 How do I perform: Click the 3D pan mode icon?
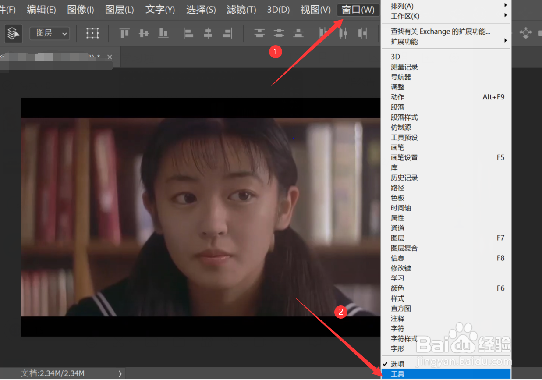525,33
